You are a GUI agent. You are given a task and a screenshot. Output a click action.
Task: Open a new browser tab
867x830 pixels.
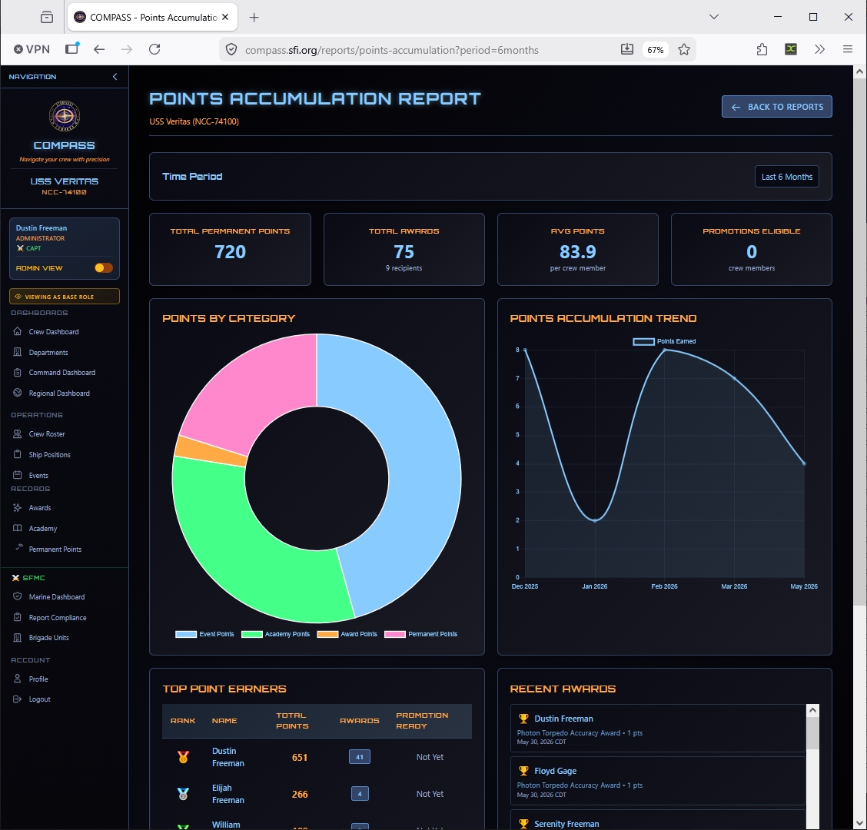(254, 18)
